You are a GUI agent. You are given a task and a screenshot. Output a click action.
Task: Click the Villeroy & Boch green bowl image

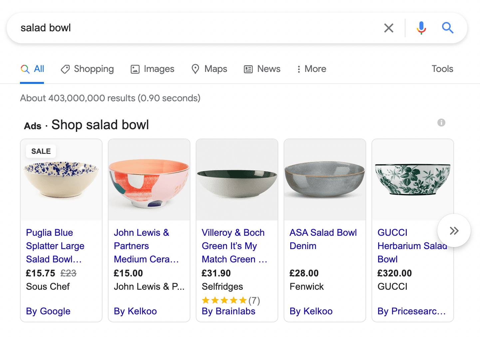237,180
